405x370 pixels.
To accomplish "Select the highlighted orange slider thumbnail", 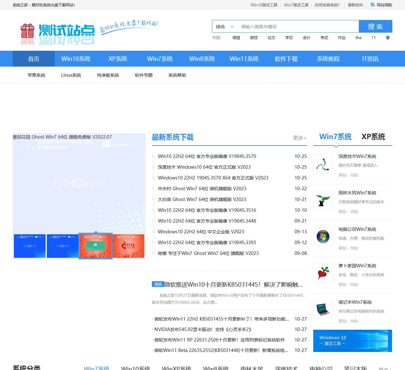I will pyautogui.click(x=96, y=246).
